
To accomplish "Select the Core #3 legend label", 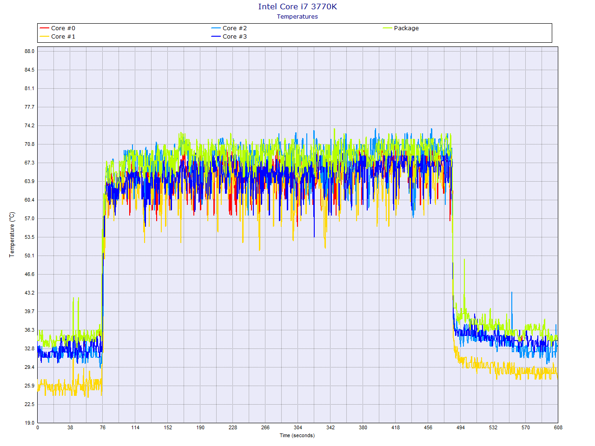I will (x=235, y=37).
